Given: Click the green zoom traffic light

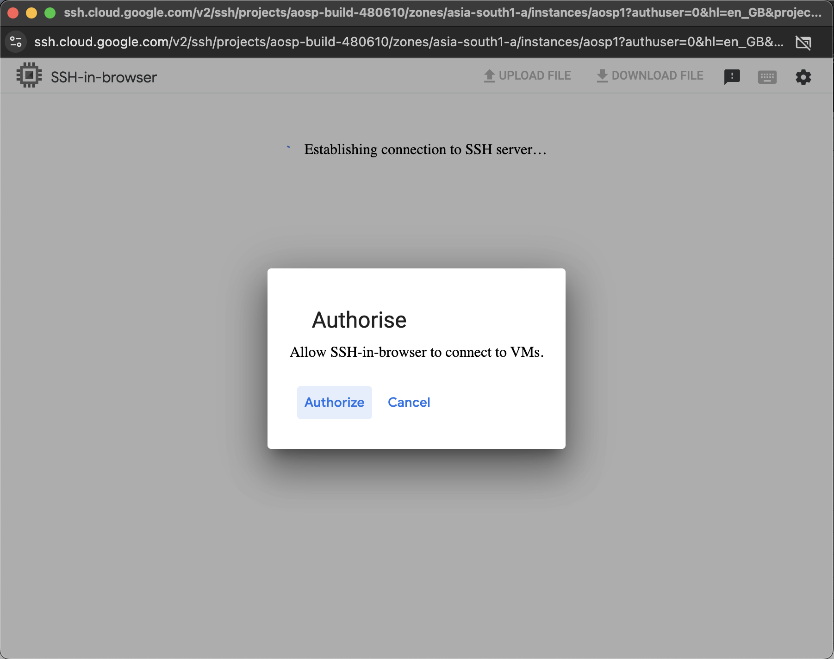Looking at the screenshot, I should tap(50, 13).
